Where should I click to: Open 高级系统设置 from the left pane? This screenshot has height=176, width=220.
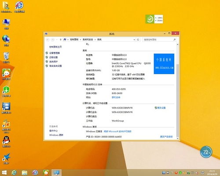(55, 66)
